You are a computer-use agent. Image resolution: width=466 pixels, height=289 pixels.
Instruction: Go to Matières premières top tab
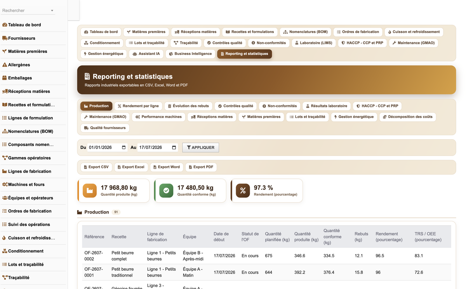pos(146,32)
